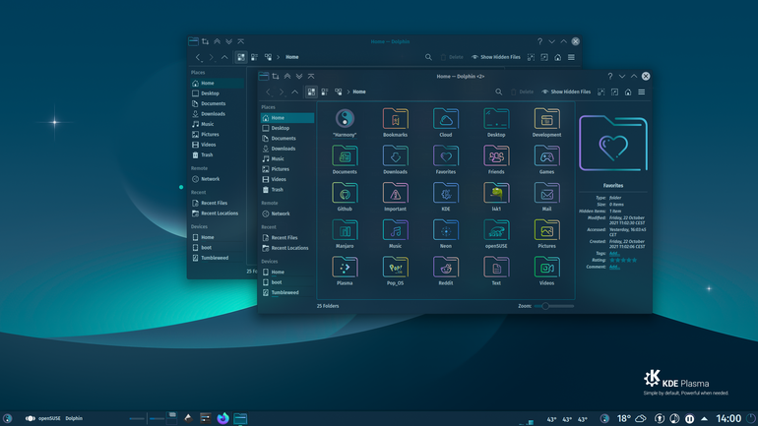Select Tumbleweed device in front sidebar
This screenshot has width=758, height=426.
[x=284, y=292]
